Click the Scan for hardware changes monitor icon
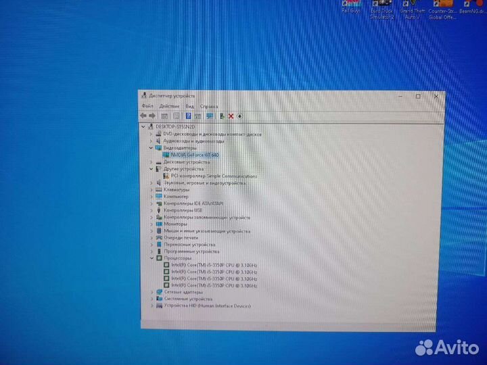 point(210,116)
